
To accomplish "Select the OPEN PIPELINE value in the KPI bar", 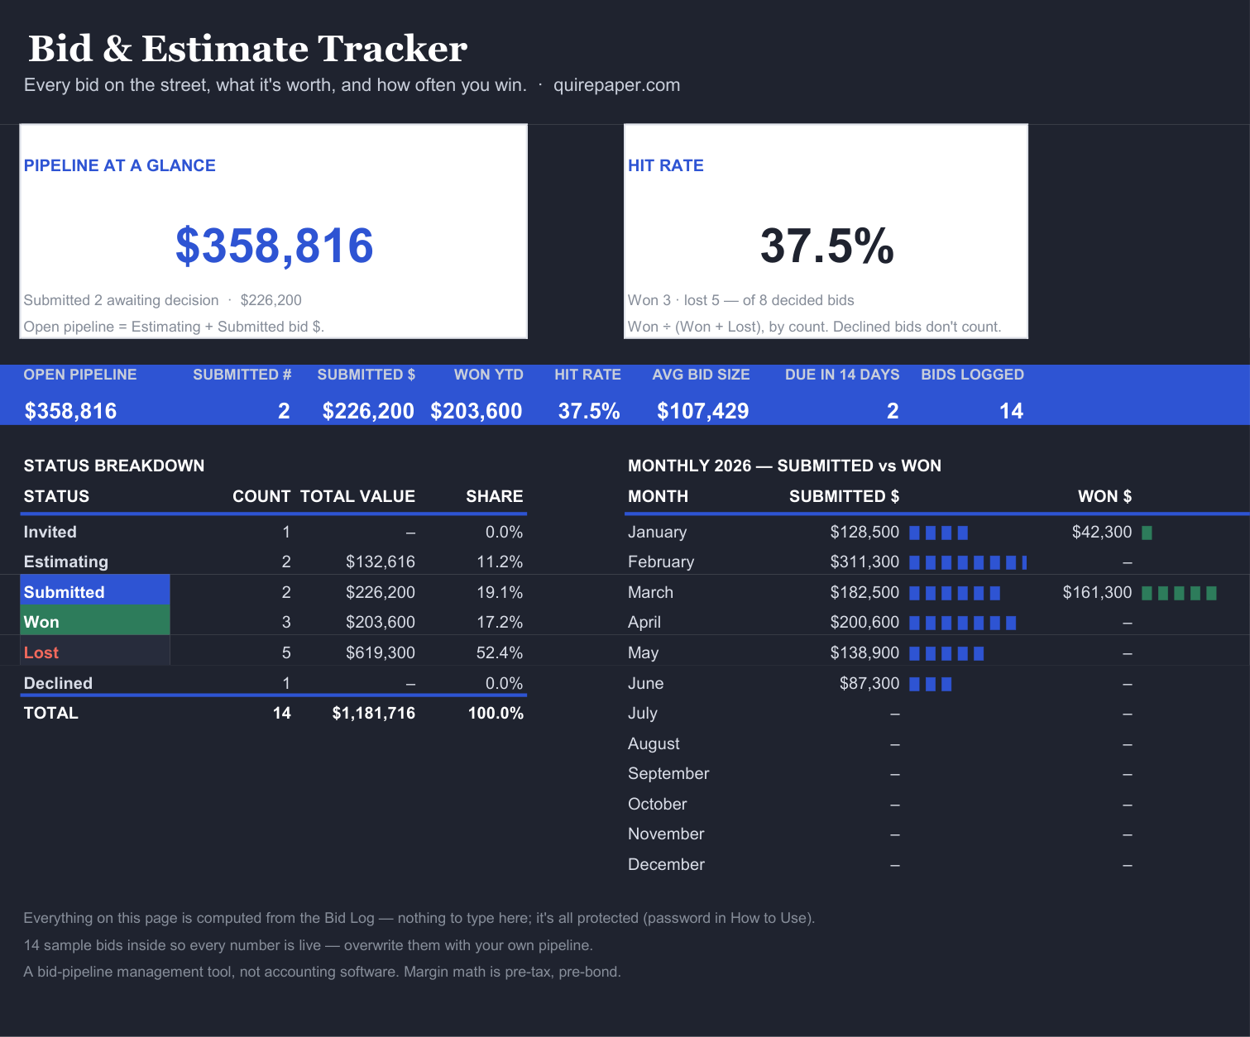I will click(x=70, y=411).
